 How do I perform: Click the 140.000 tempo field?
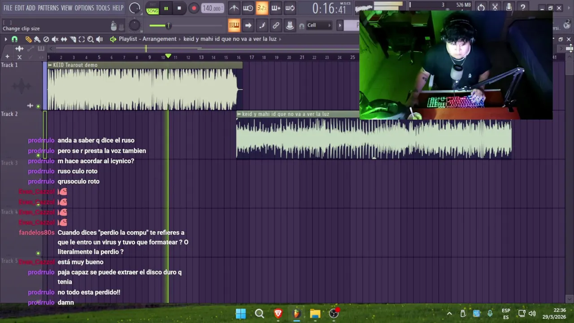[x=212, y=8]
